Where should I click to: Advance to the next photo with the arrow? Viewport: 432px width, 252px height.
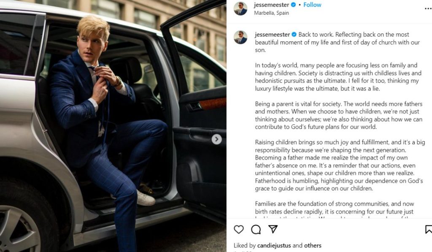(x=216, y=139)
